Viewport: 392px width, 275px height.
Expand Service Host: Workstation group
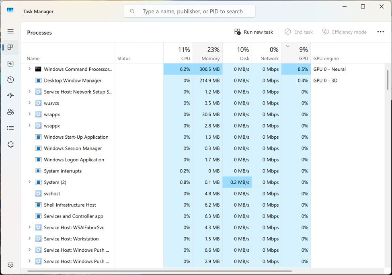pyautogui.click(x=29, y=238)
